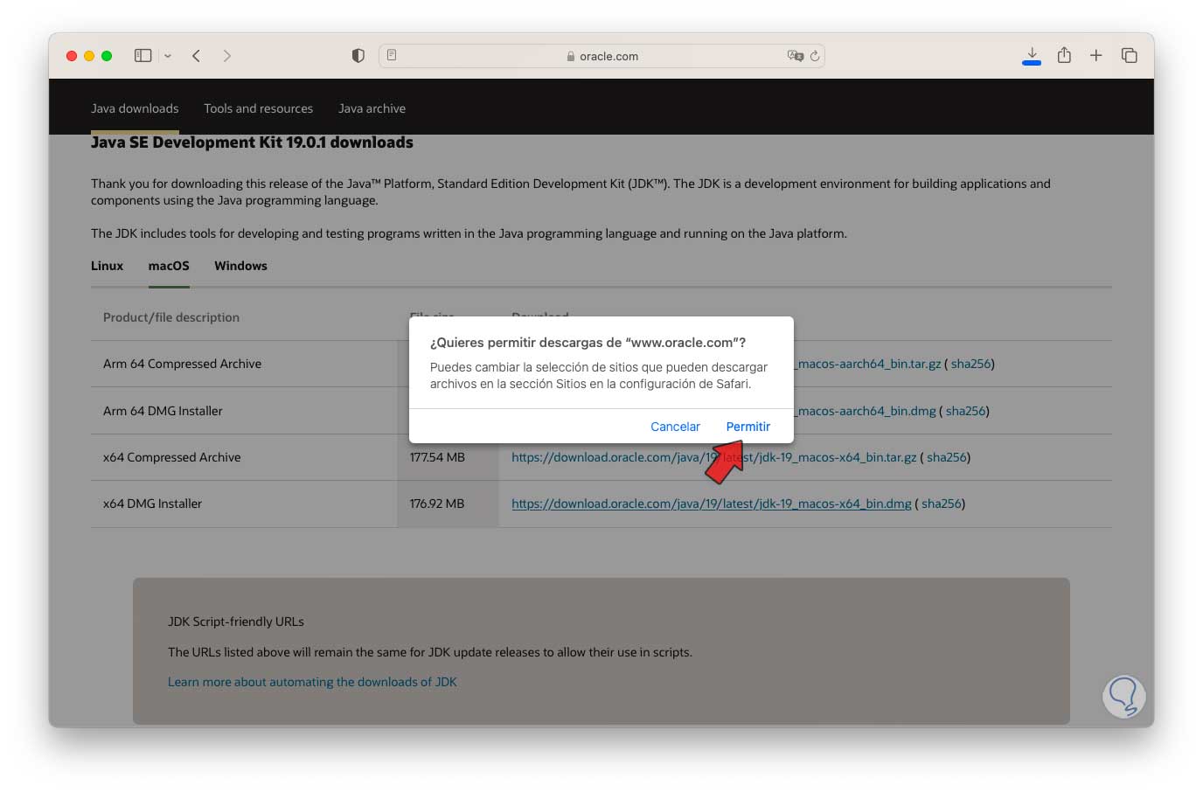Image resolution: width=1203 pixels, height=792 pixels.
Task: Click the JDK Script-friendly URLs heading
Action: (236, 622)
